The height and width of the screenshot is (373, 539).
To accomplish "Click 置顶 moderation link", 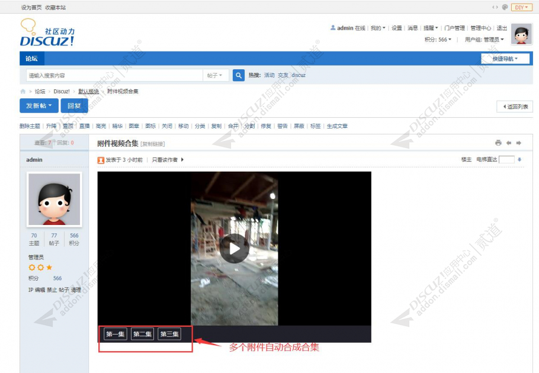I will point(68,126).
